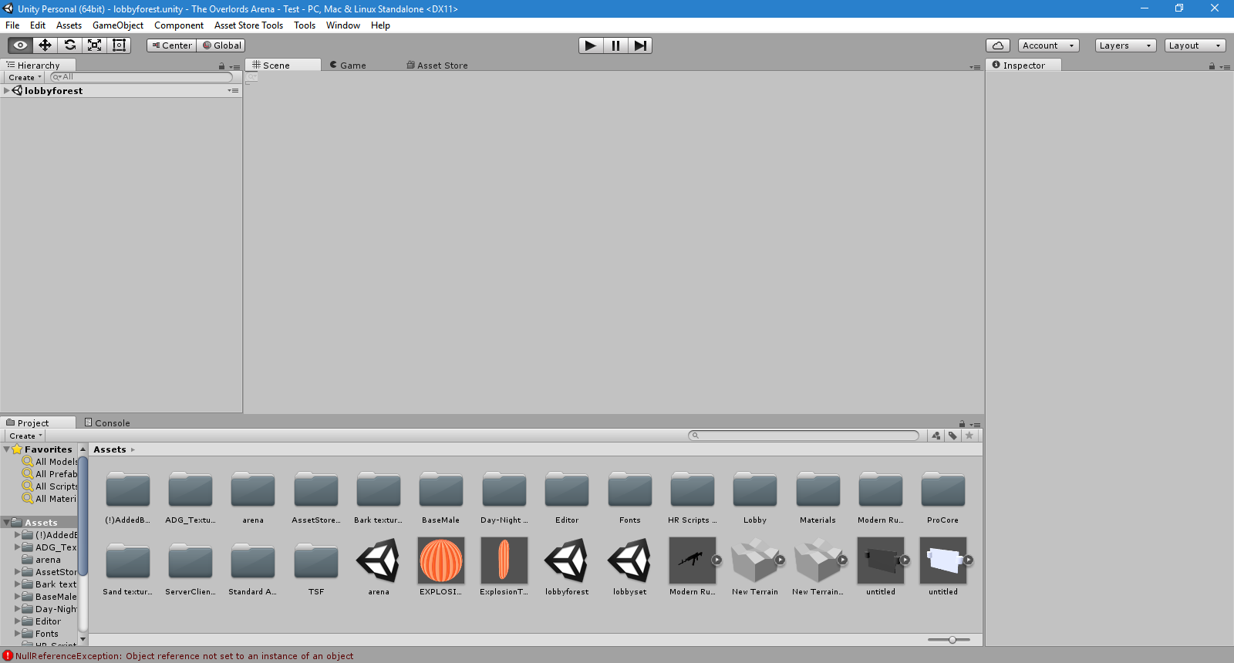Expand ADG_Tex folder in tree
The image size is (1234, 663).
pyautogui.click(x=18, y=547)
